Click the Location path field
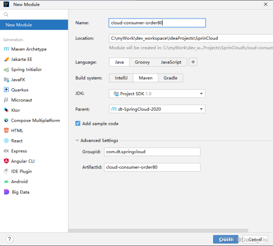The image size is (273, 246). 191,38
